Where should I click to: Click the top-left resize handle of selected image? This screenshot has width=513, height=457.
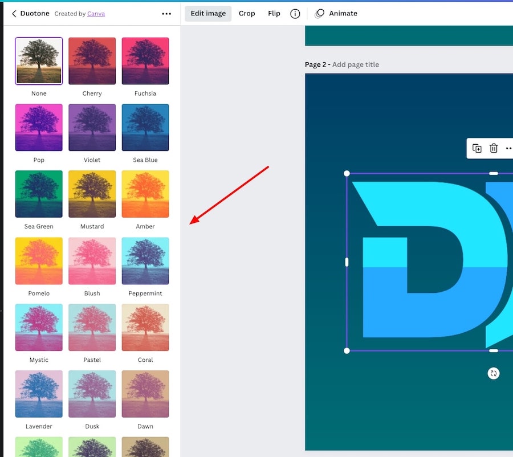(x=347, y=173)
